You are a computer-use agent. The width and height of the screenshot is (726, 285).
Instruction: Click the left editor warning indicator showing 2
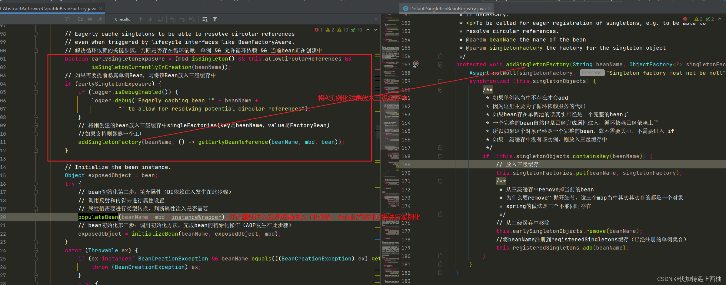coord(330,30)
